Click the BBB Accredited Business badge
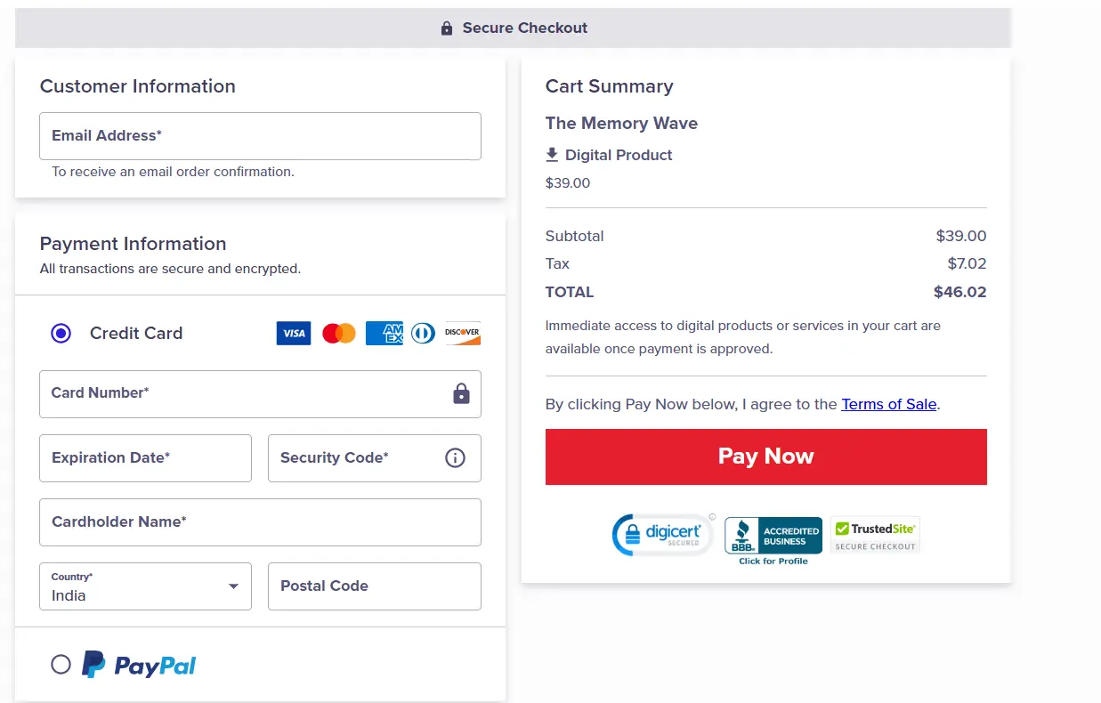The image size is (1101, 703). tap(773, 537)
